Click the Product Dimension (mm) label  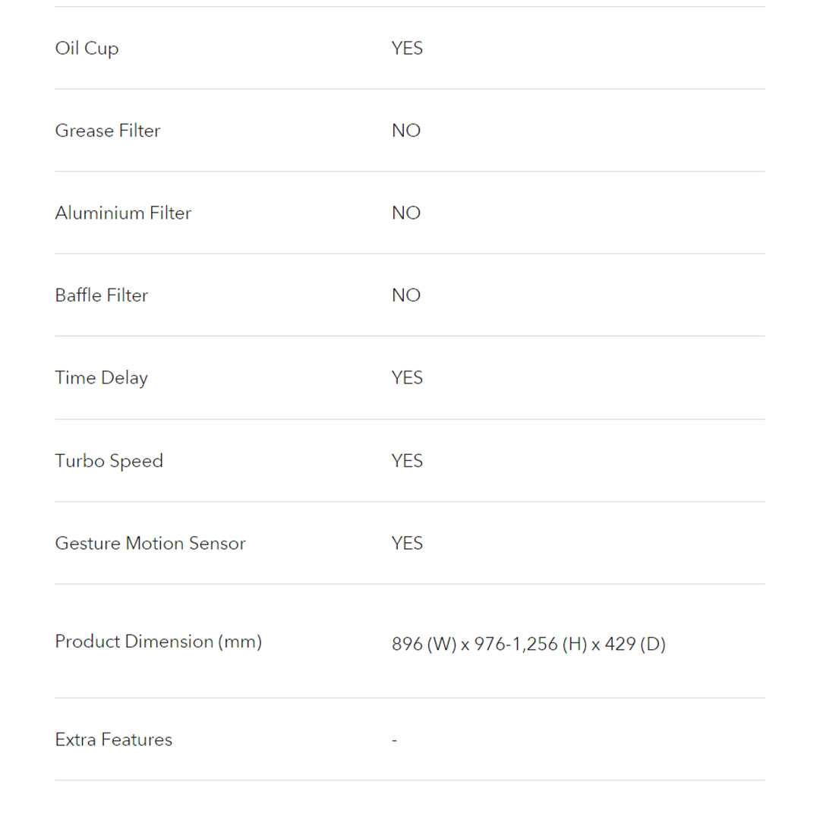158,642
